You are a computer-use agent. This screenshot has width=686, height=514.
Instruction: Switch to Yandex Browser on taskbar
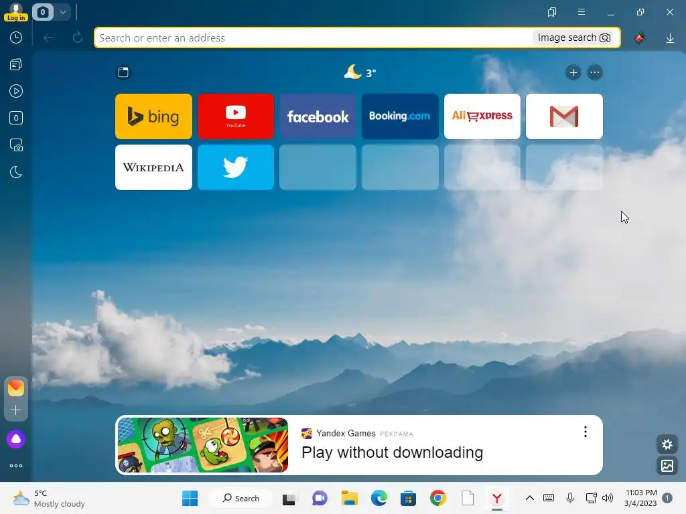tap(496, 498)
